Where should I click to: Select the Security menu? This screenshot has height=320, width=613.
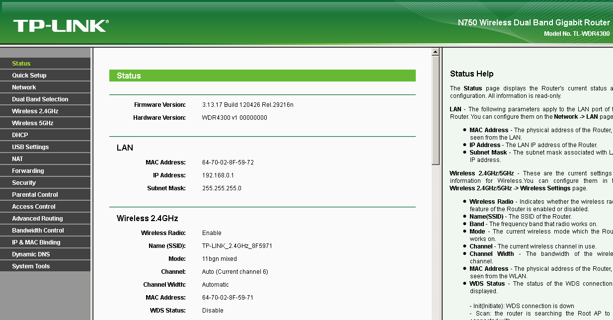click(x=24, y=183)
